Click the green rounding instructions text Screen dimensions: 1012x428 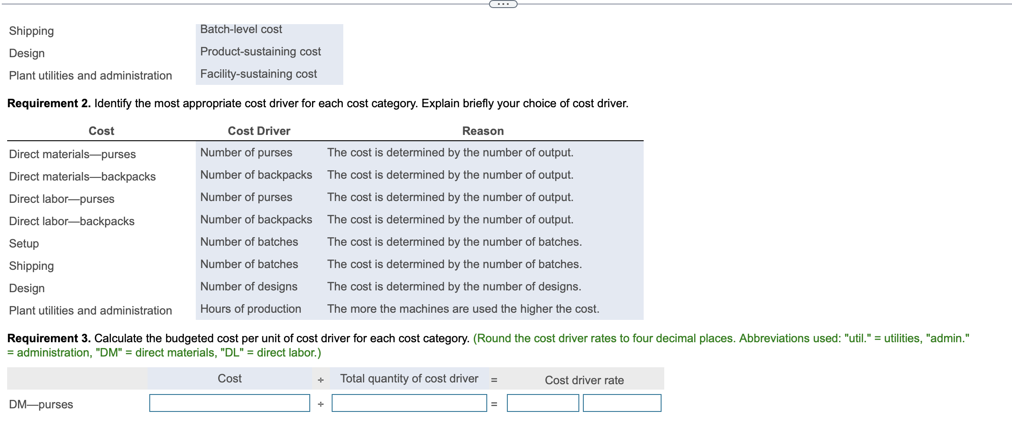[x=488, y=345]
